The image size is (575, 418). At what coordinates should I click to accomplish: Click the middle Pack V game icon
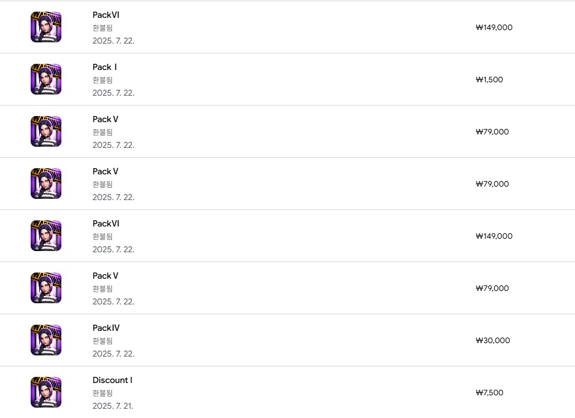[x=46, y=184]
